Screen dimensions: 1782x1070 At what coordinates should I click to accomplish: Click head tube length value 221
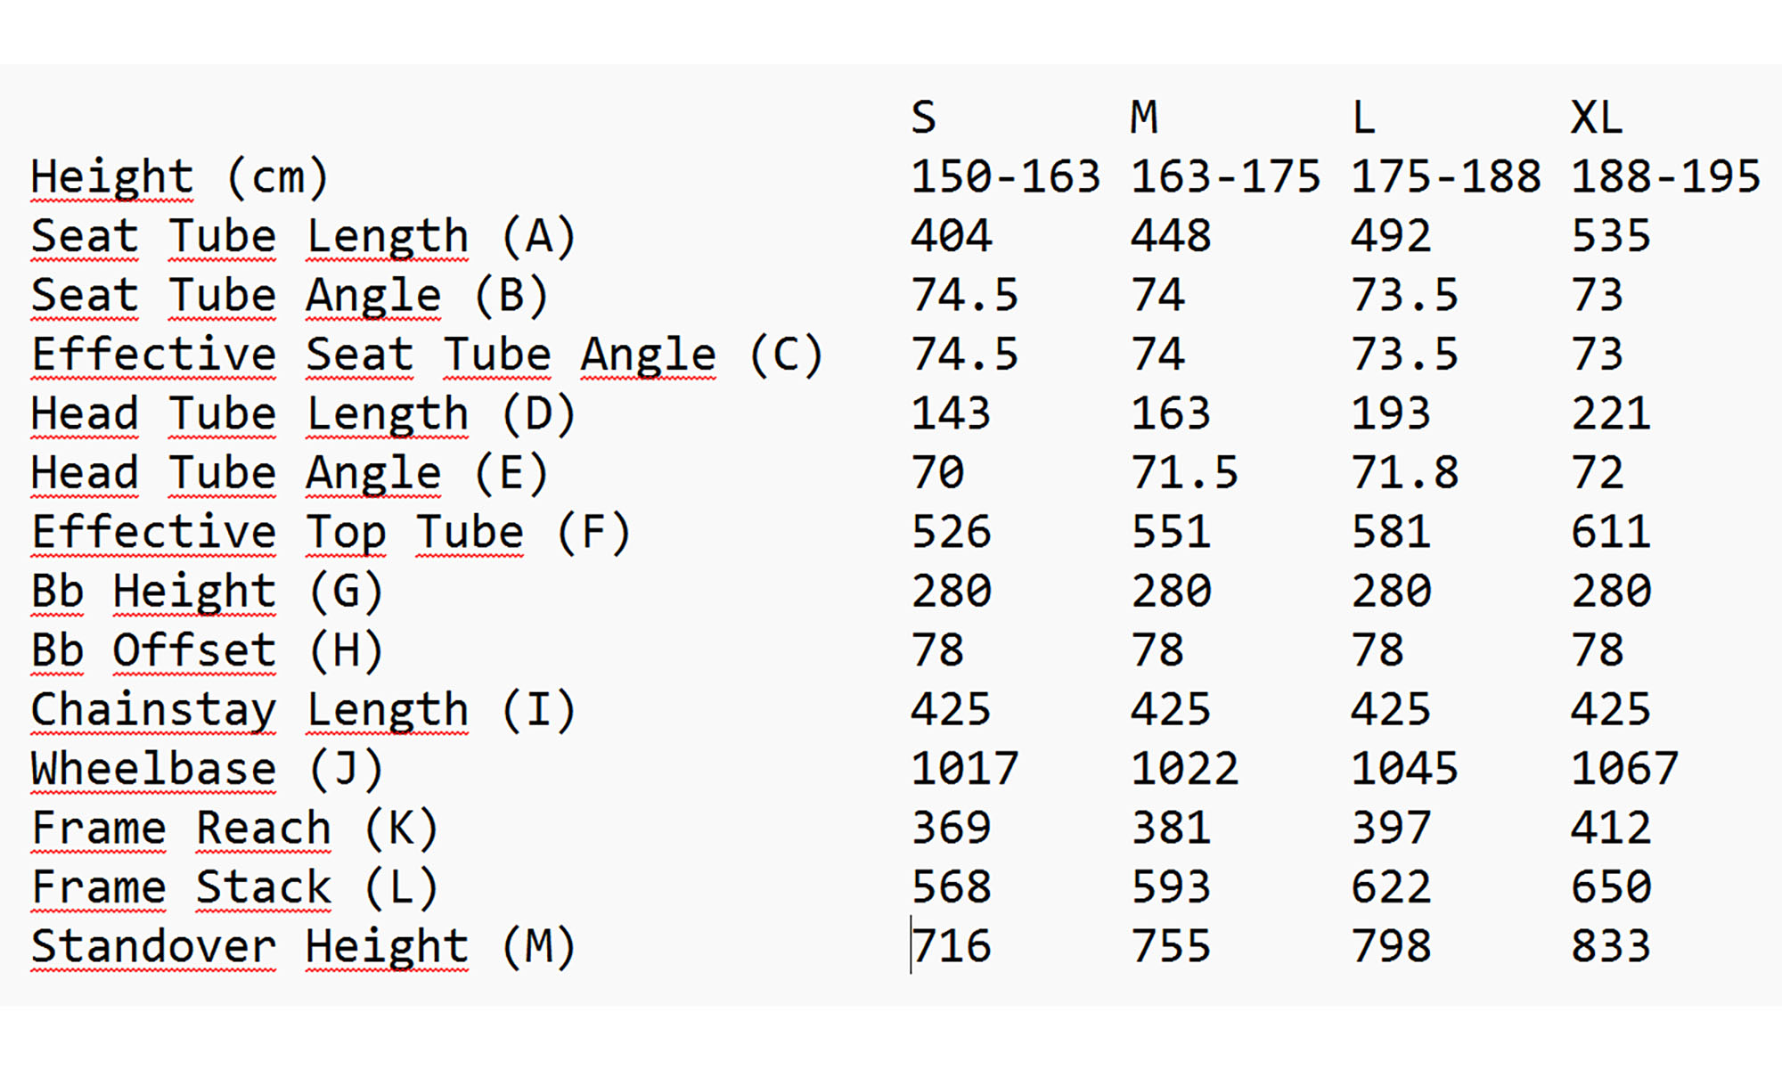1611,413
